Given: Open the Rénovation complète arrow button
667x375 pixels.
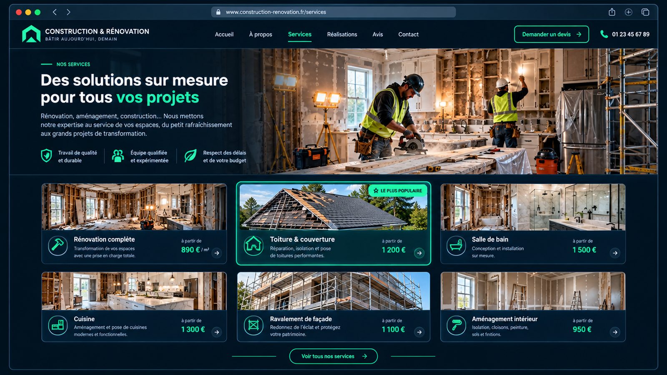Looking at the screenshot, I should click(x=217, y=253).
